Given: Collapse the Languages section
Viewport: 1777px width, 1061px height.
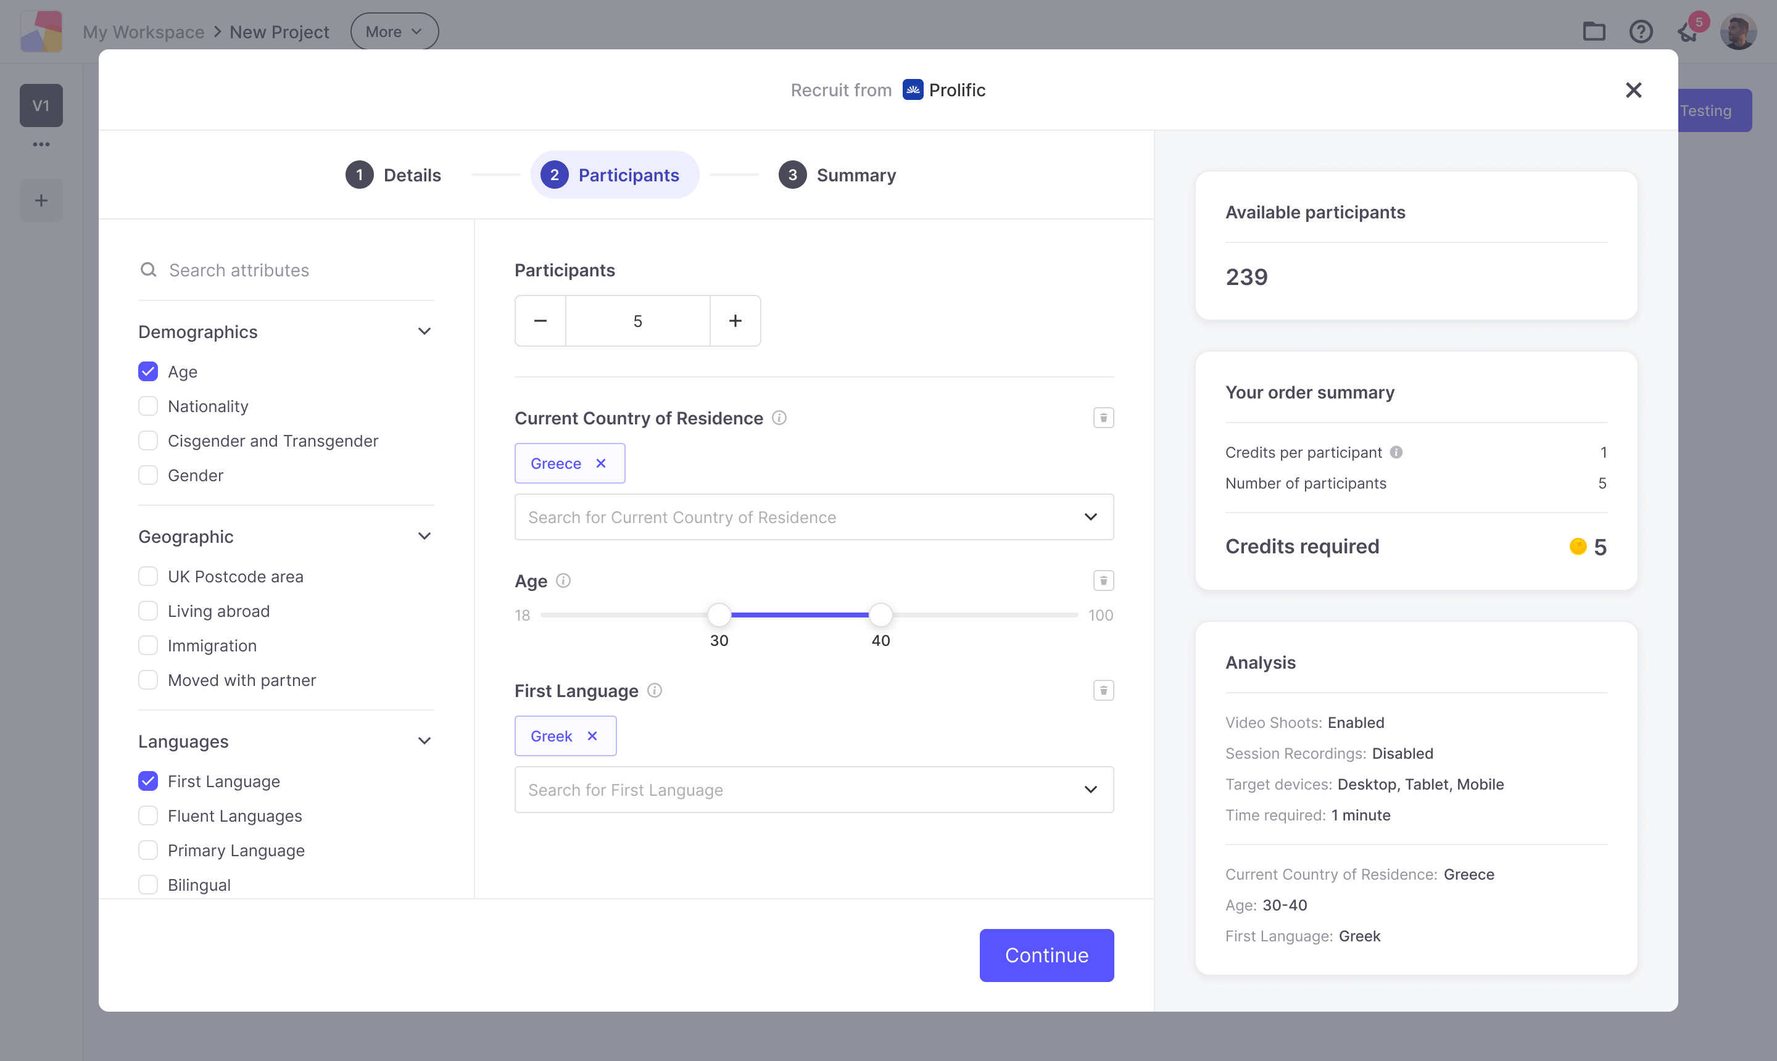Looking at the screenshot, I should (x=424, y=741).
